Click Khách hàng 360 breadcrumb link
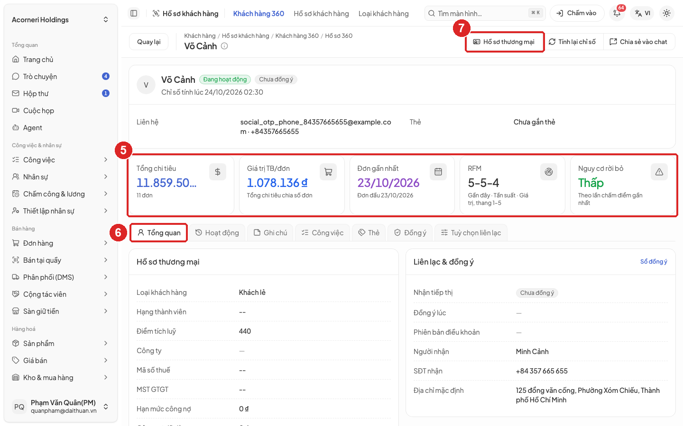Viewport: 683px width, 426px height. (297, 36)
